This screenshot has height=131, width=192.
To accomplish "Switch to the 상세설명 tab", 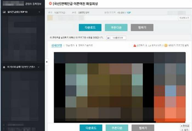I will (x=57, y=46).
